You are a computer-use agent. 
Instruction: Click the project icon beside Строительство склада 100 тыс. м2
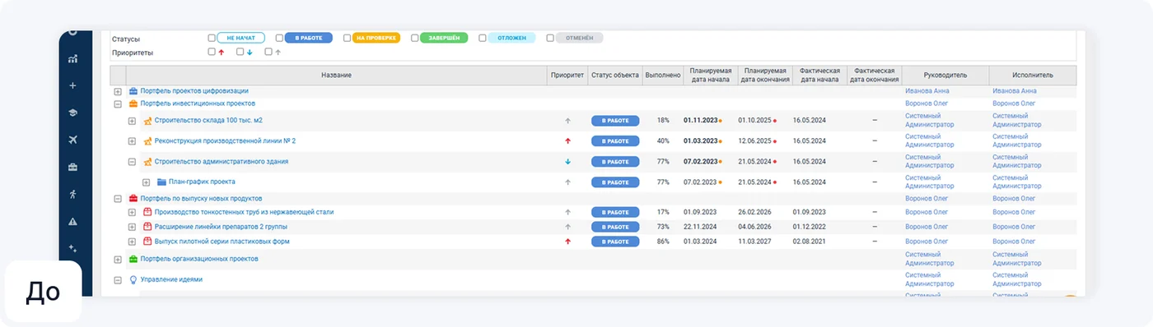pos(147,121)
